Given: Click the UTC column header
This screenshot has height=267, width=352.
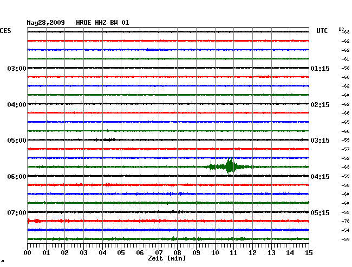Looking at the screenshot, I should (x=322, y=31).
